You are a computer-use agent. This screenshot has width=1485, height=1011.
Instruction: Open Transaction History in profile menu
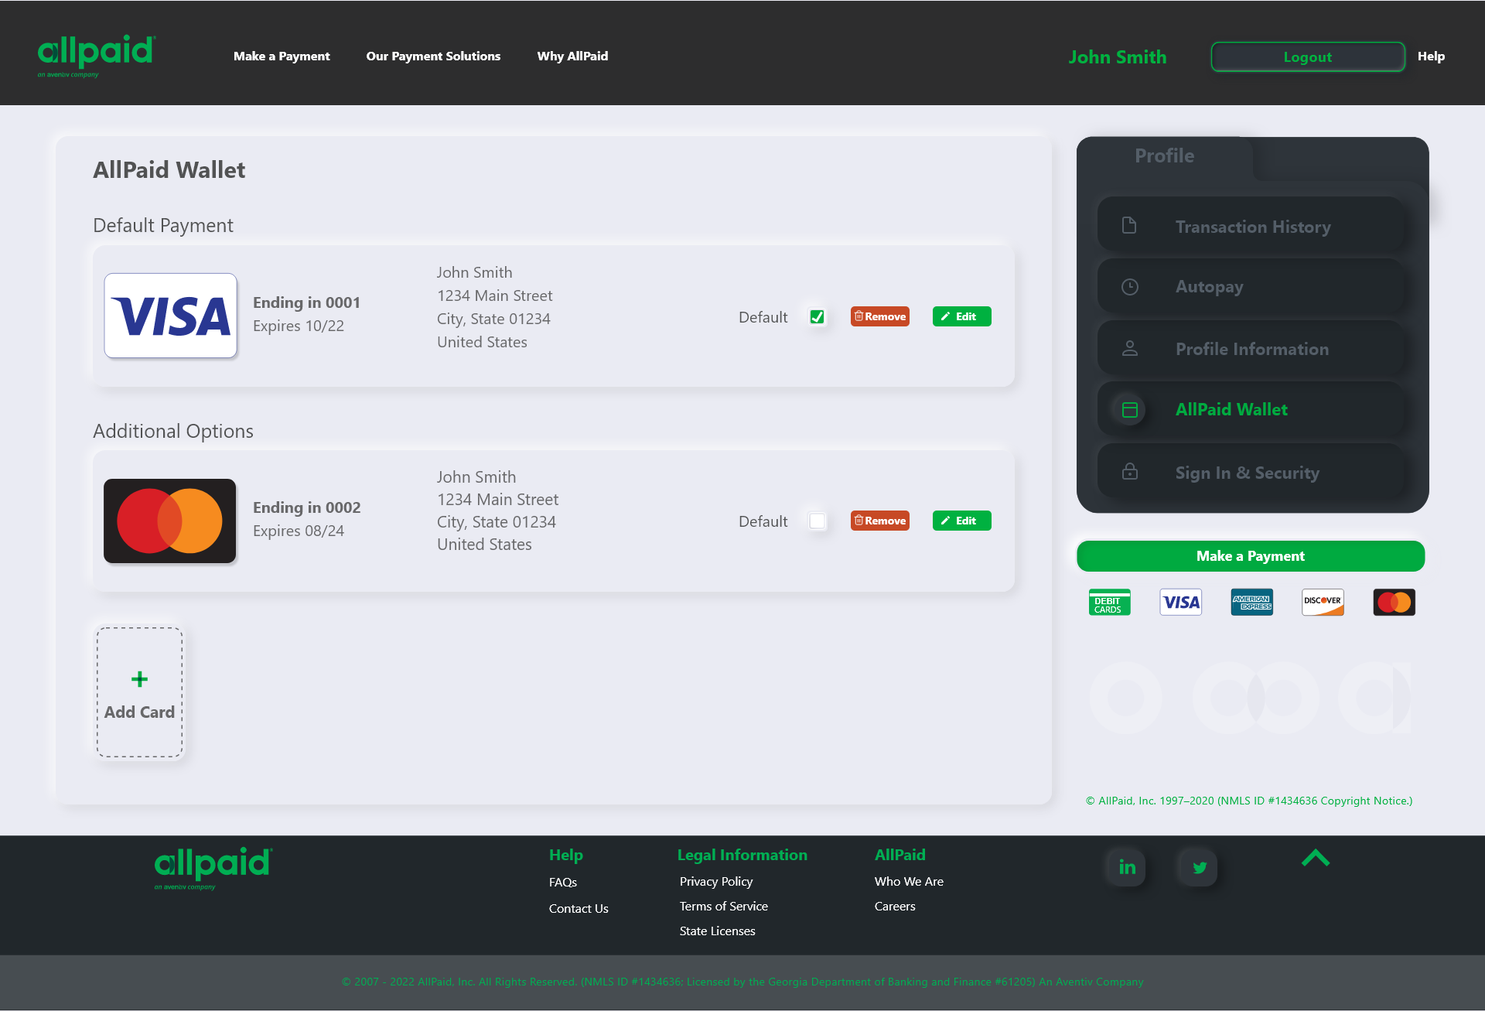pos(1251,226)
